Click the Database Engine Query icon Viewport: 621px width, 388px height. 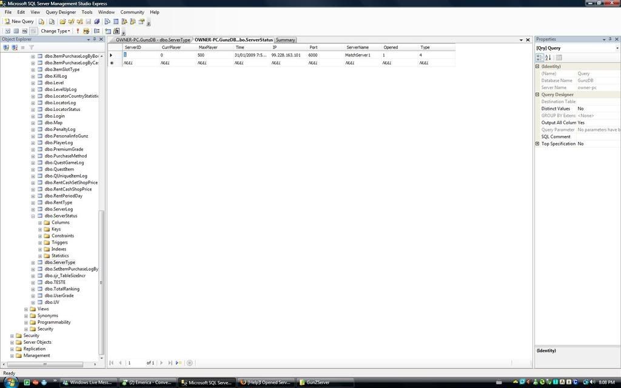[41, 22]
